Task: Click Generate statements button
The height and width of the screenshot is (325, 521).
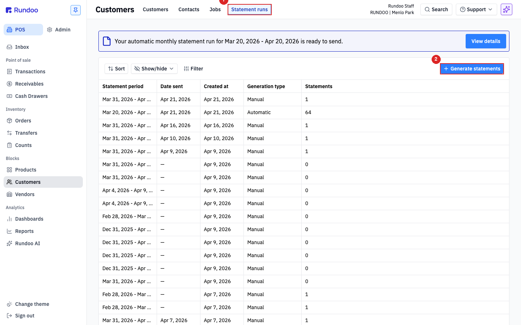Action: point(472,69)
